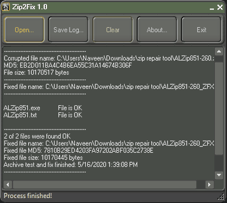Click 'File is OK' next to ALZip851.txt

(70, 115)
